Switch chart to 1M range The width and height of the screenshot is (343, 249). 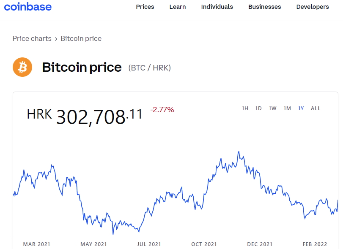[x=287, y=108]
